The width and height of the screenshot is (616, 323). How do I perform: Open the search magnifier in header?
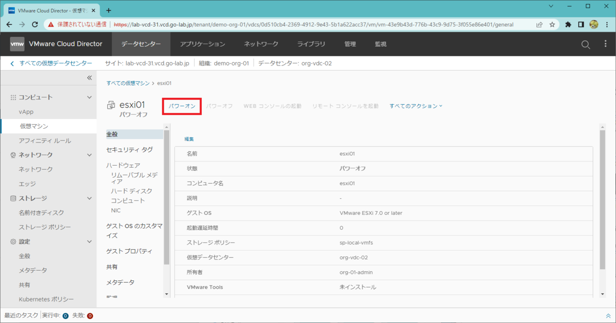586,45
